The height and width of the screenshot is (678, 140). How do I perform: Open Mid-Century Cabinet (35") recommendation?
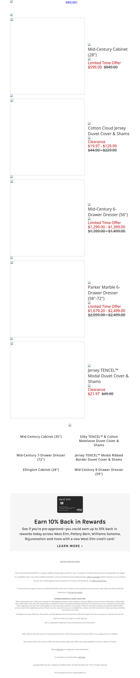pos(41,437)
